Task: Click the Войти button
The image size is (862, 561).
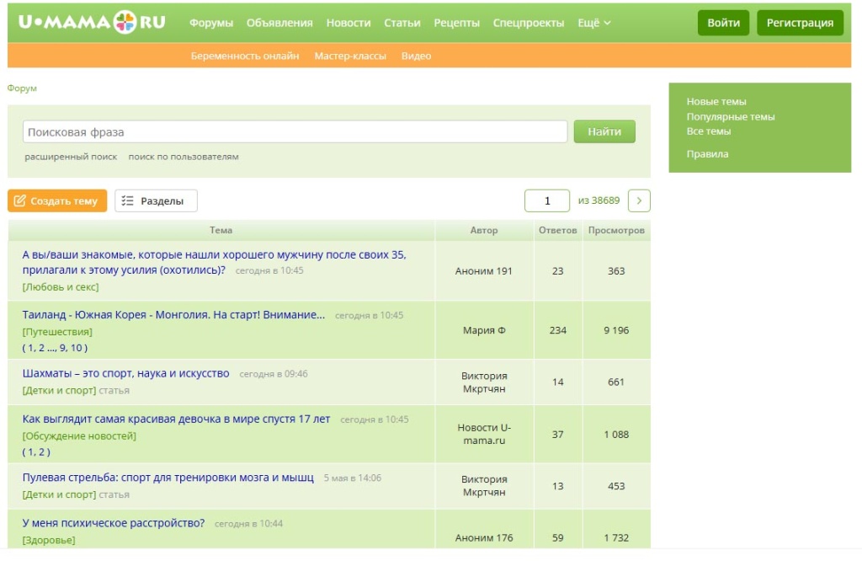Action: click(x=723, y=23)
